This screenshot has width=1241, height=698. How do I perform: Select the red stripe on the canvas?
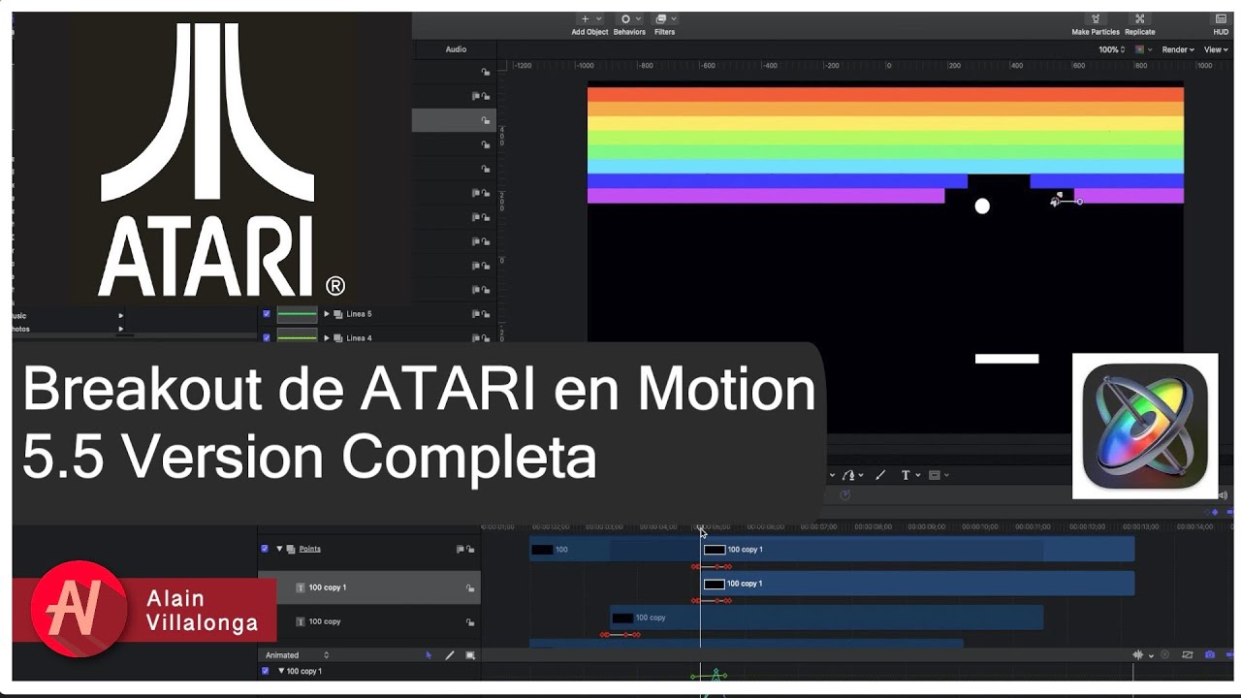tap(885, 94)
